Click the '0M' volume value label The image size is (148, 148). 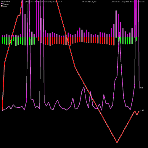[x=141, y=88]
